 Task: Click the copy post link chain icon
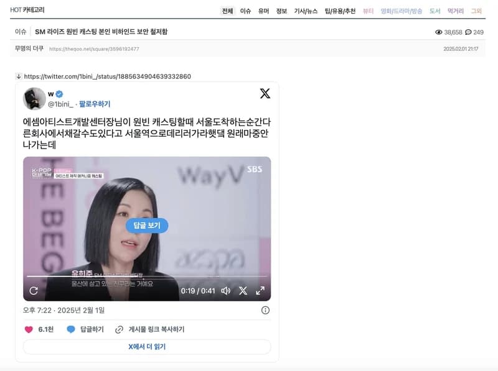[119, 329]
